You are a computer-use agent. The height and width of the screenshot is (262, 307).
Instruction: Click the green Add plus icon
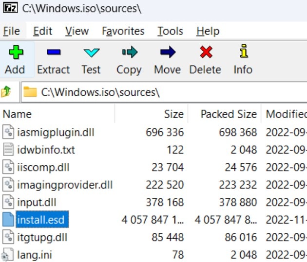tap(15, 52)
